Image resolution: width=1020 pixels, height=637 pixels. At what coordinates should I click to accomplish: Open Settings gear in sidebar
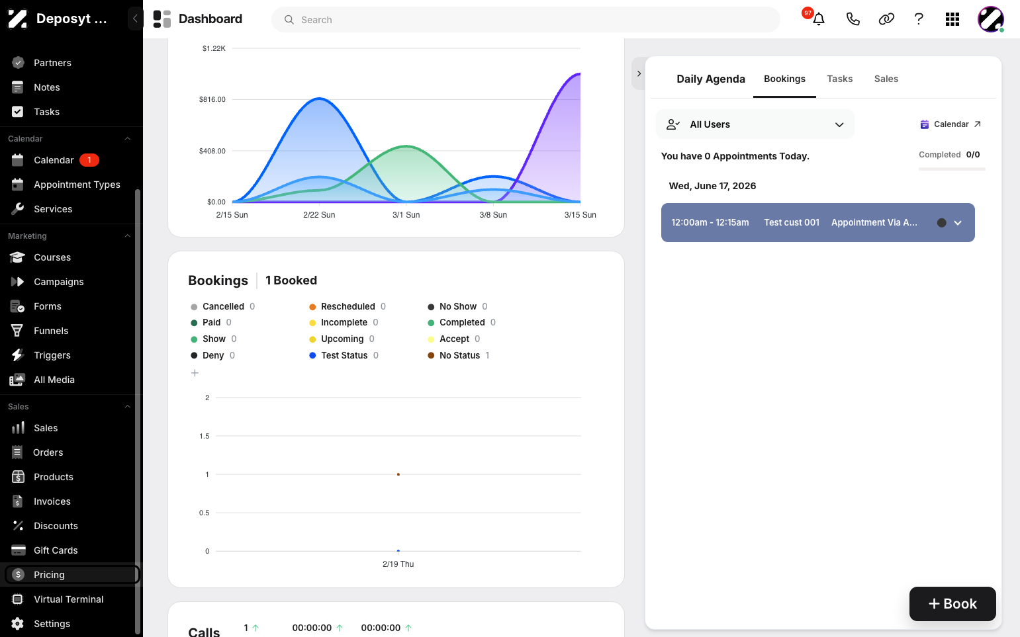coord(18,624)
